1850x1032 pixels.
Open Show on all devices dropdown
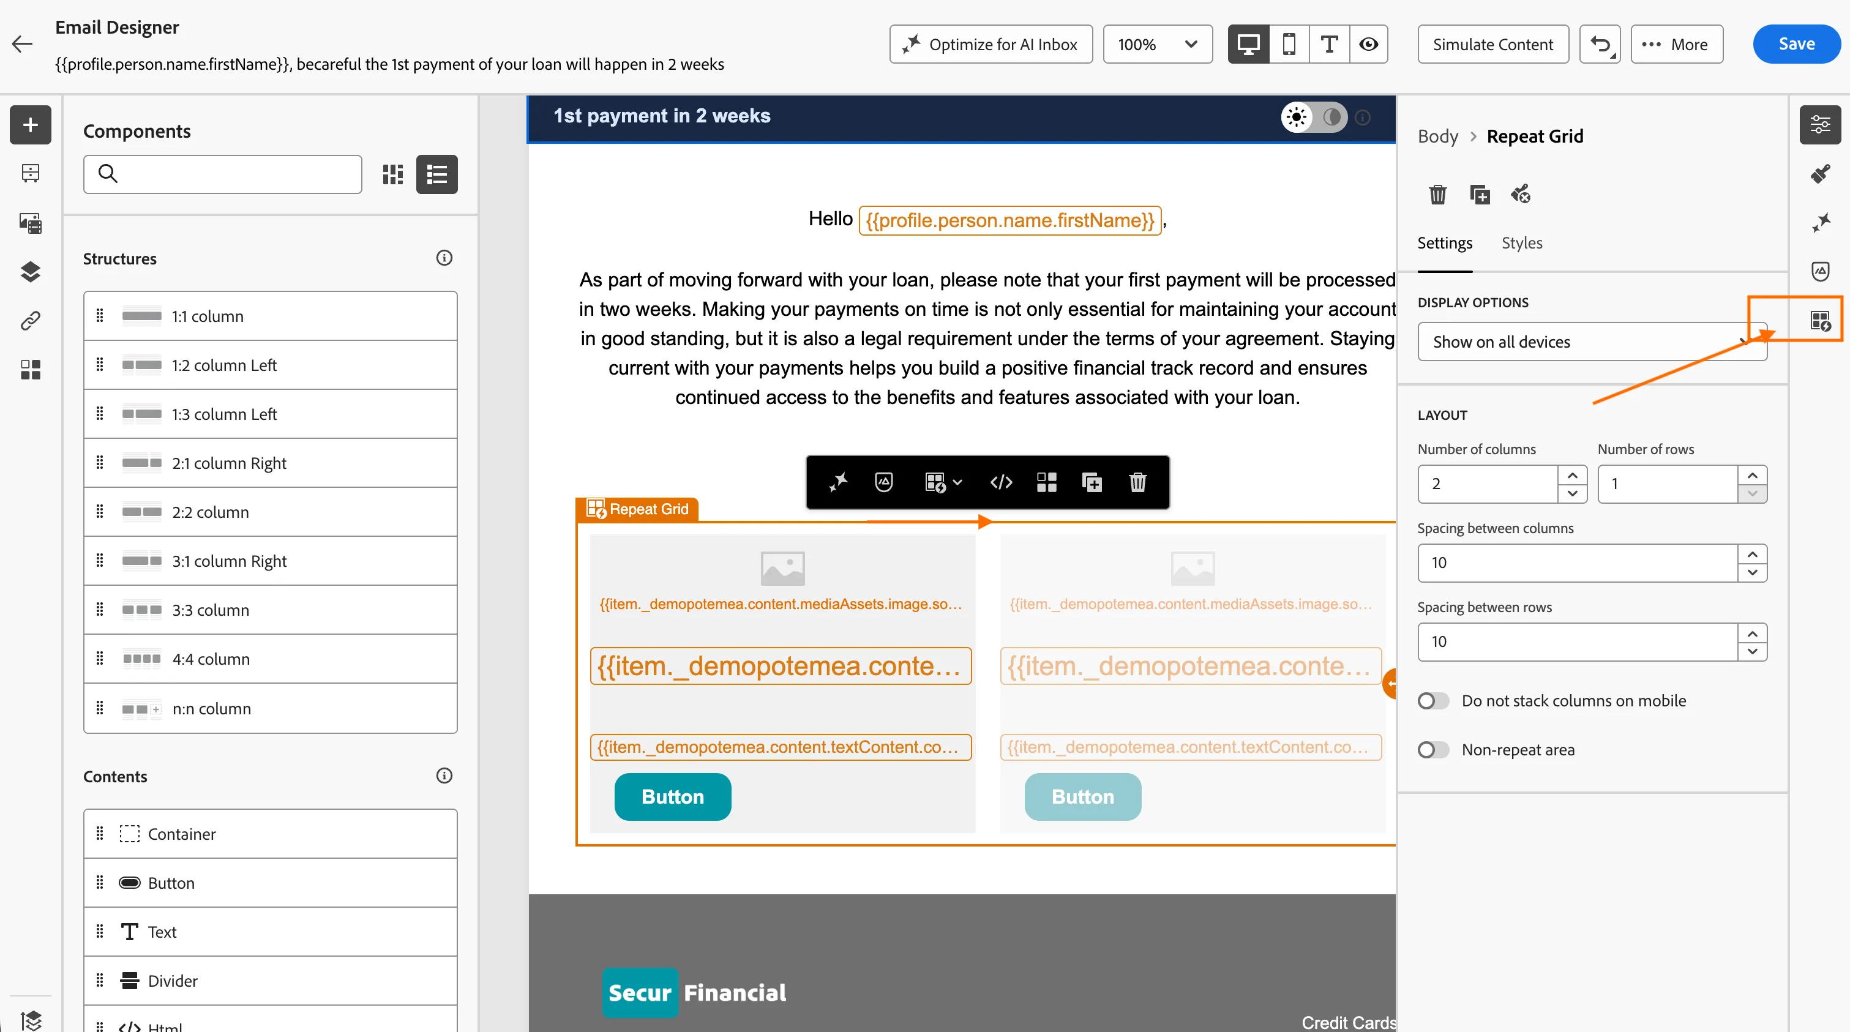(1592, 342)
